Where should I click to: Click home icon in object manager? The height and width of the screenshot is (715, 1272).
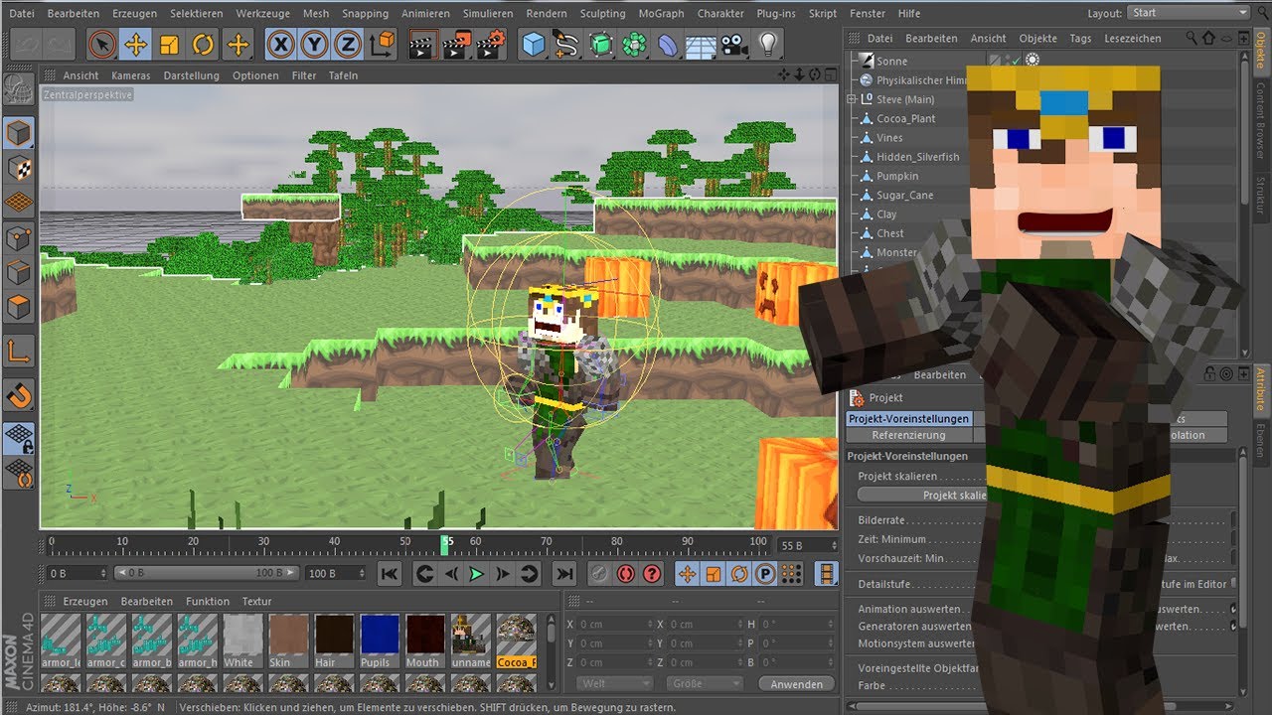point(1207,38)
